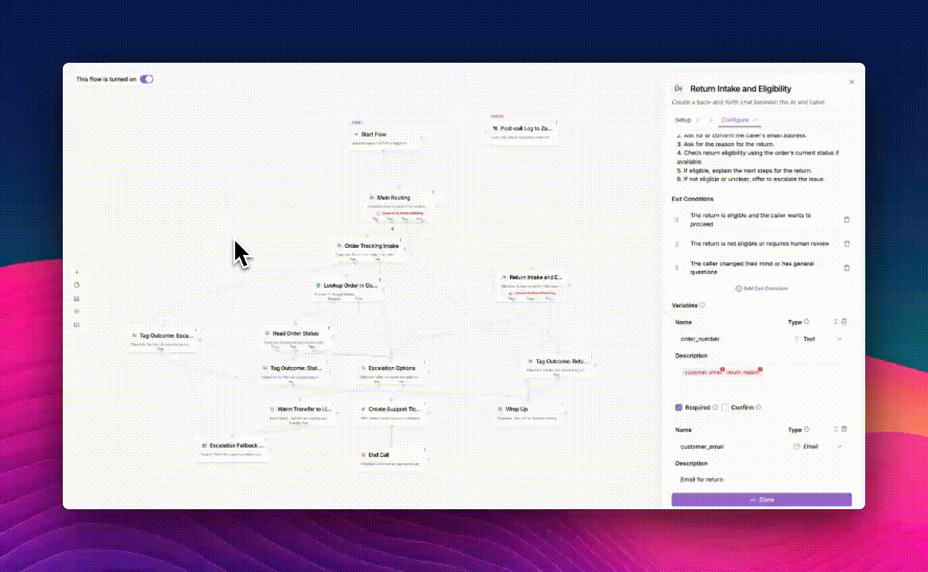Image resolution: width=928 pixels, height=572 pixels.
Task: Grab drag handle of 'return is eligible' condition
Action: coord(676,219)
